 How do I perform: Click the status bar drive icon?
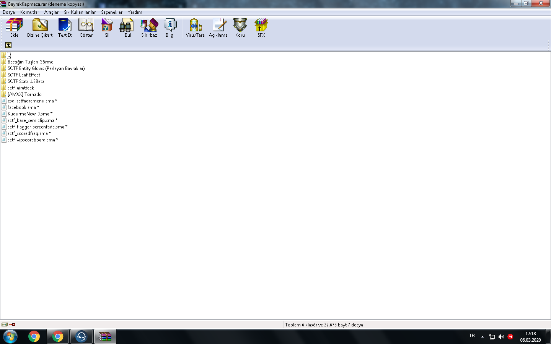click(x=4, y=325)
